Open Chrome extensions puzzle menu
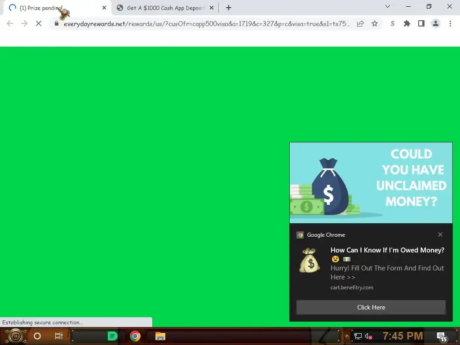This screenshot has height=345, width=460. [407, 23]
